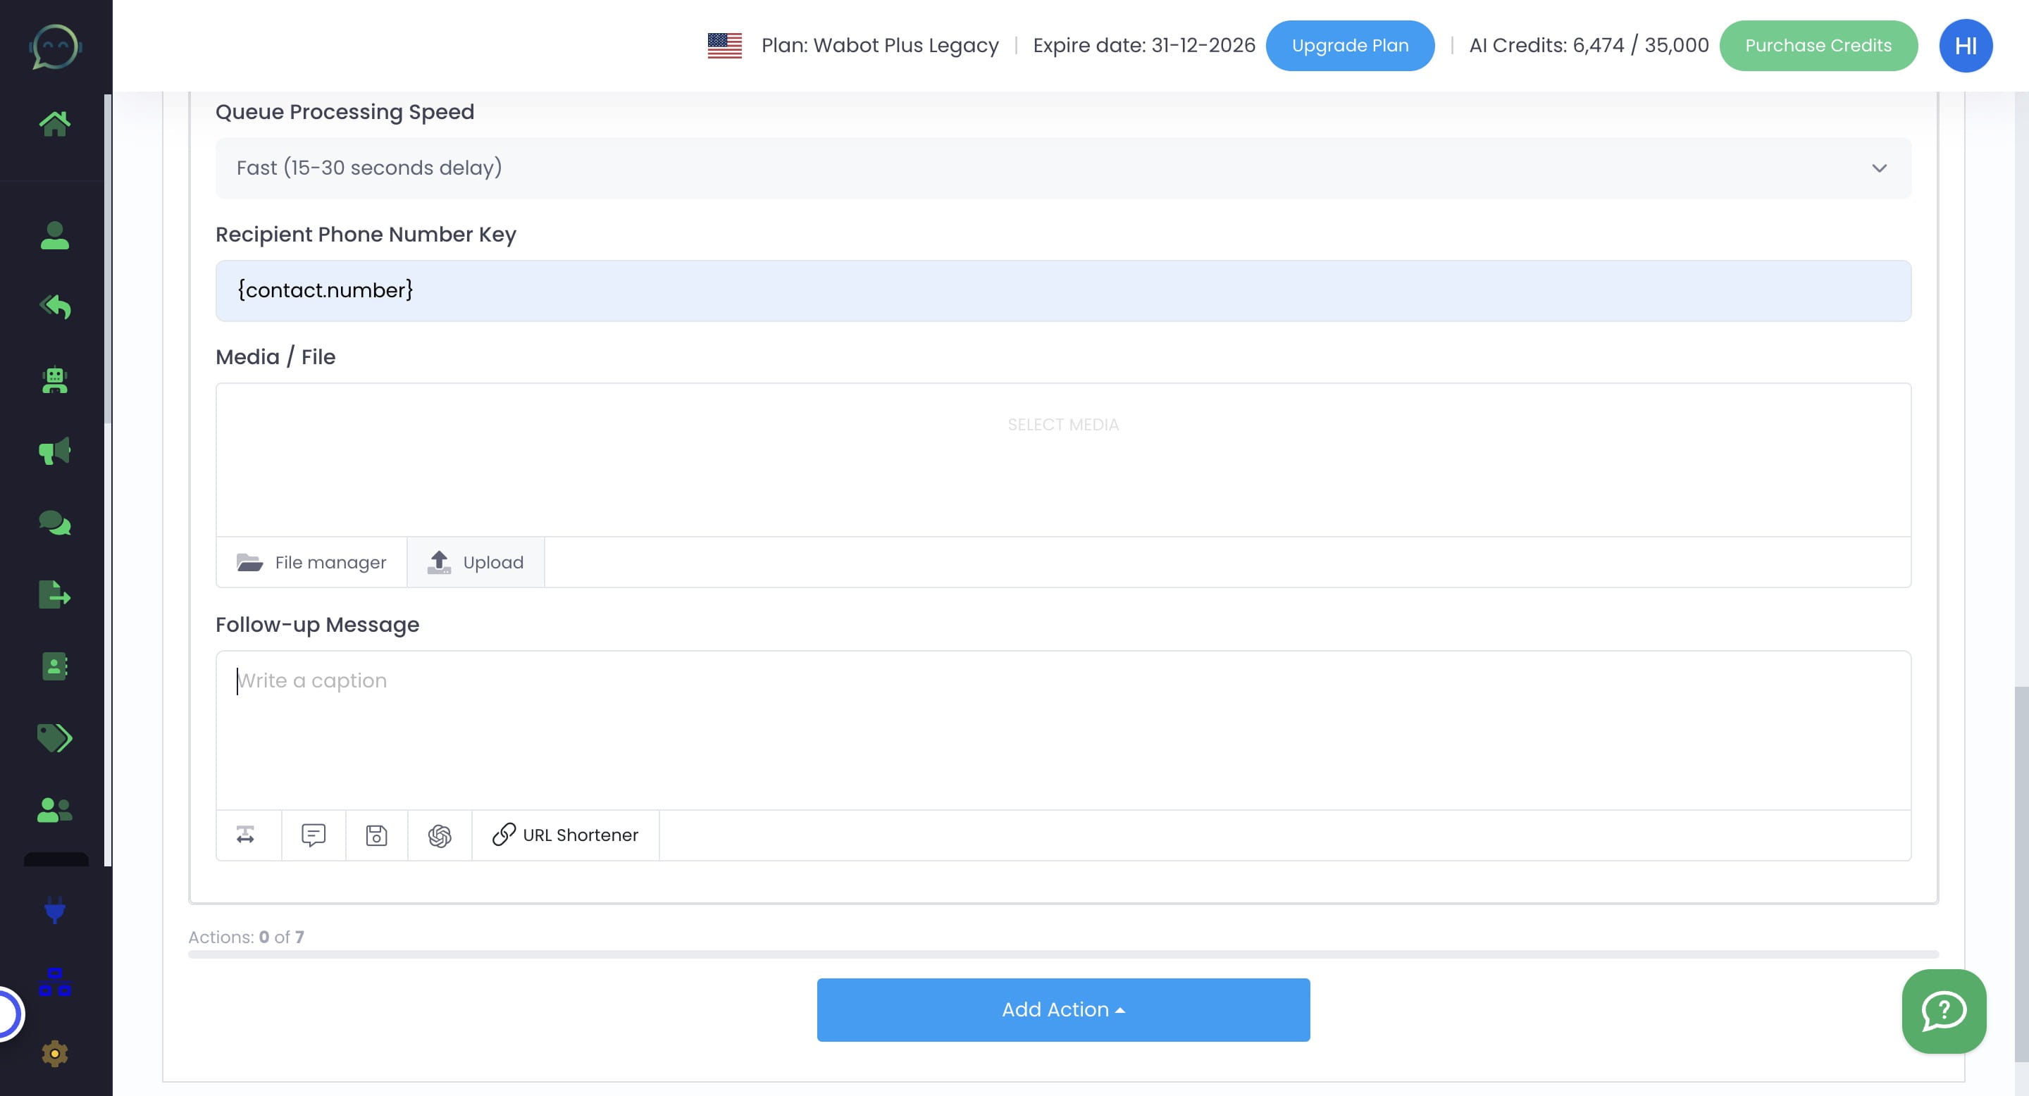Click the Upgrade Plan button

pyautogui.click(x=1349, y=46)
